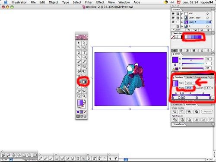Select the Gradient tool
The image size is (216, 162).
84,82
